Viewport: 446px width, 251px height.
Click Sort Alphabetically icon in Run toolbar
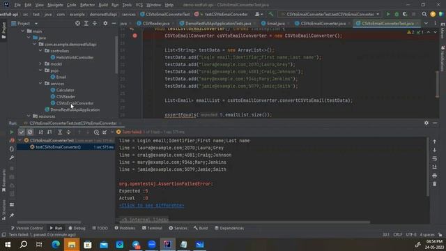[x=40, y=132]
